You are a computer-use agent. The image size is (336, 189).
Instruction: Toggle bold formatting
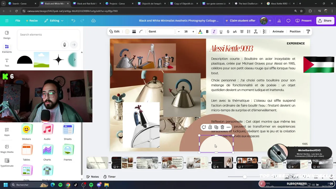[x=207, y=31]
